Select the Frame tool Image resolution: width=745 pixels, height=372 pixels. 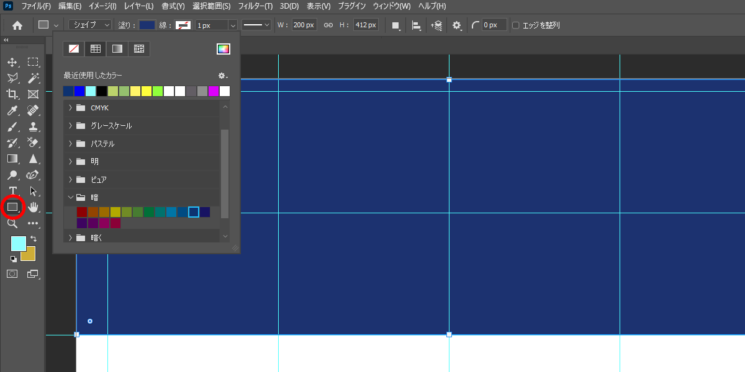point(33,94)
